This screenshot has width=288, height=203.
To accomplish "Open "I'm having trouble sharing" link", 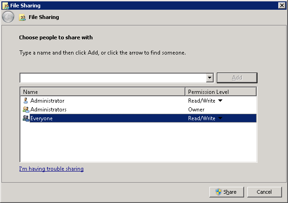I will click(51, 169).
